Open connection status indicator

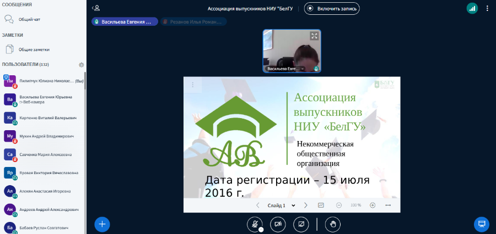click(x=472, y=9)
